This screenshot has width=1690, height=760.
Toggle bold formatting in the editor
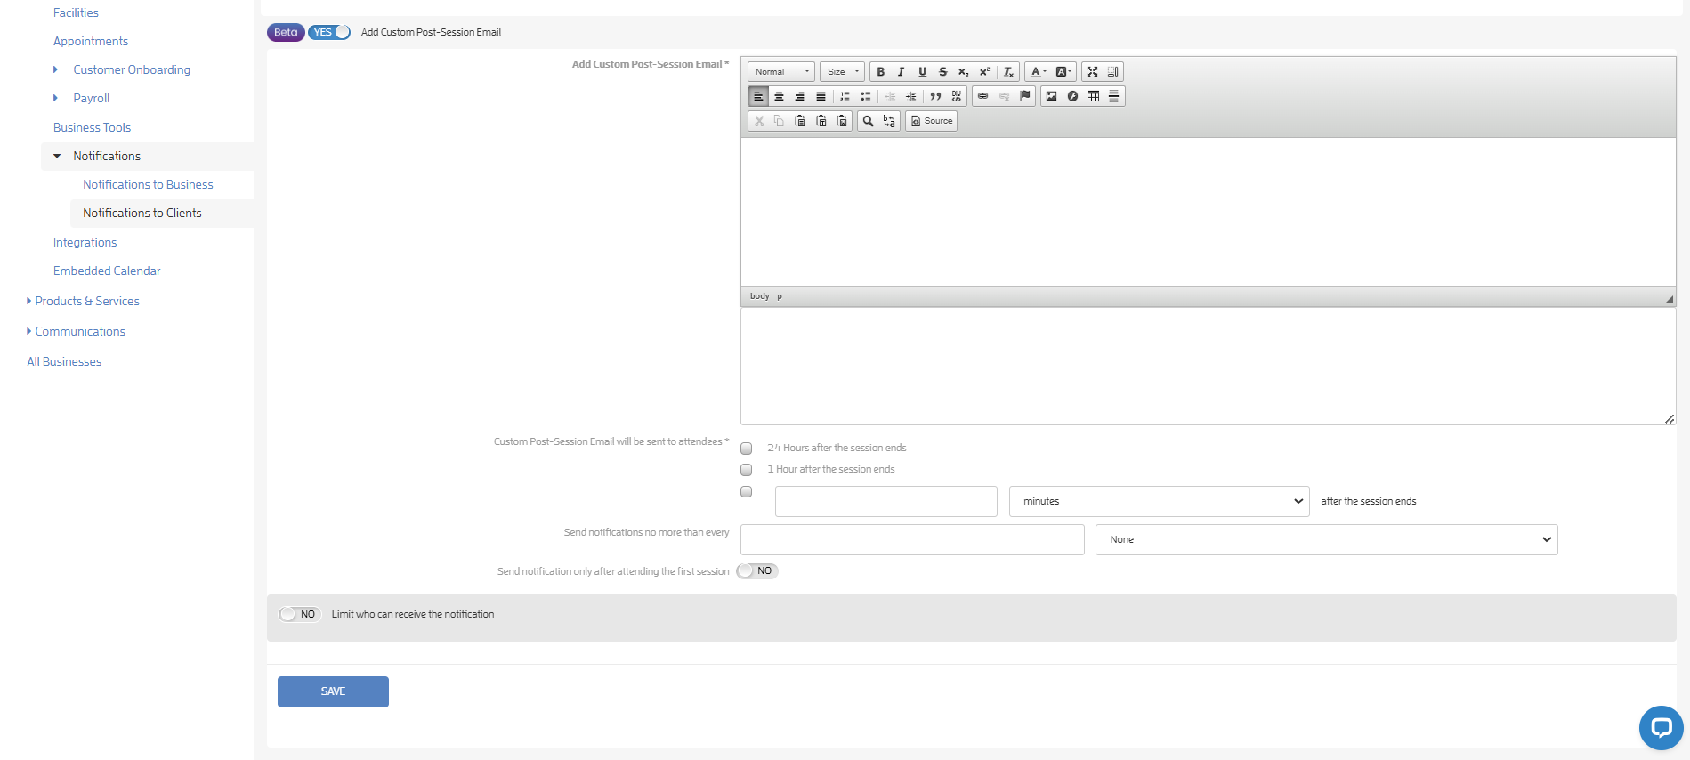880,72
